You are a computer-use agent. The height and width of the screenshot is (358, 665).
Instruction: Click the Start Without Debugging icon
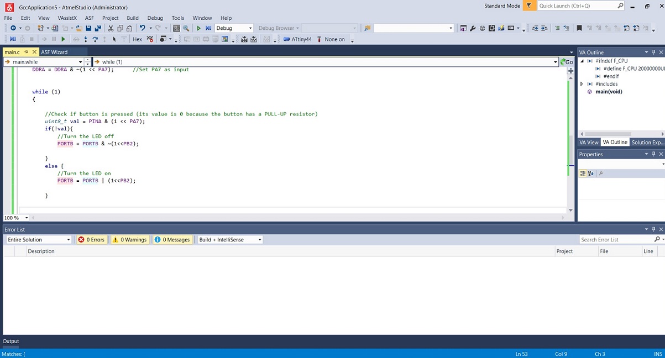pyautogui.click(x=208, y=28)
